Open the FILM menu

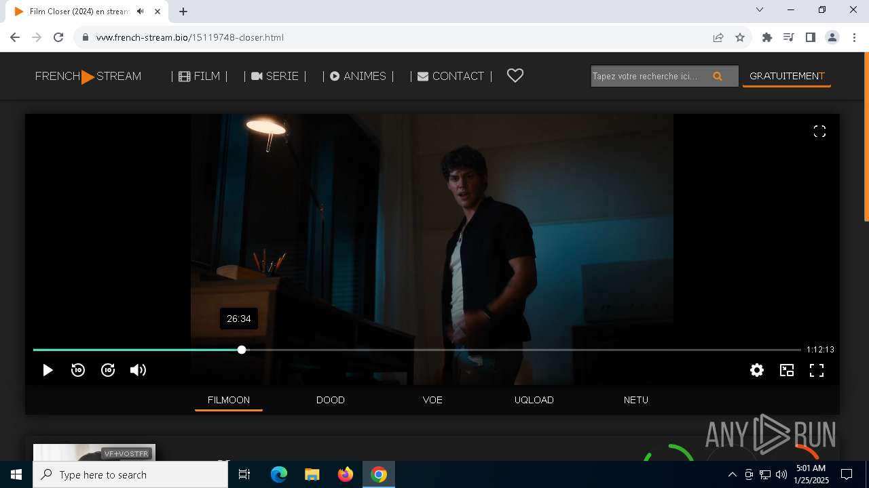pyautogui.click(x=199, y=76)
